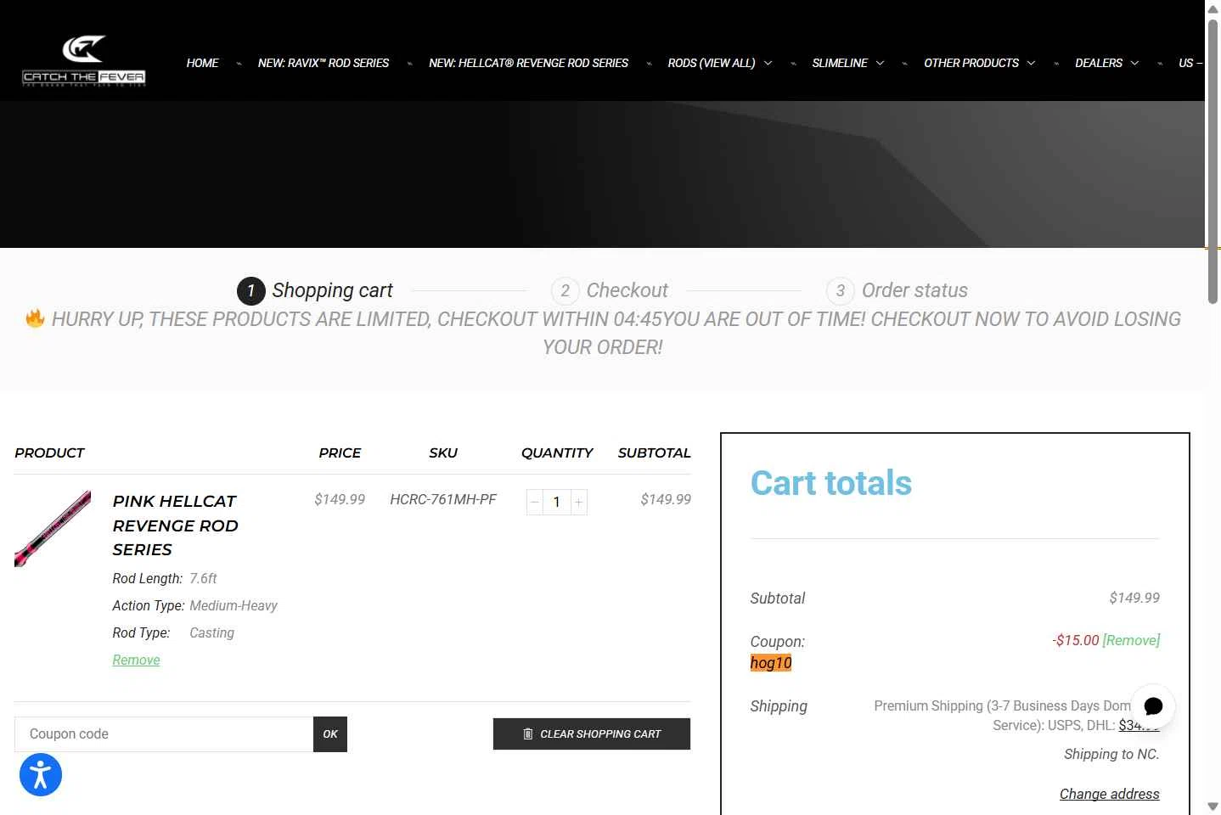The width and height of the screenshot is (1221, 815).
Task: Click the Shopping cart step label
Action: (332, 290)
